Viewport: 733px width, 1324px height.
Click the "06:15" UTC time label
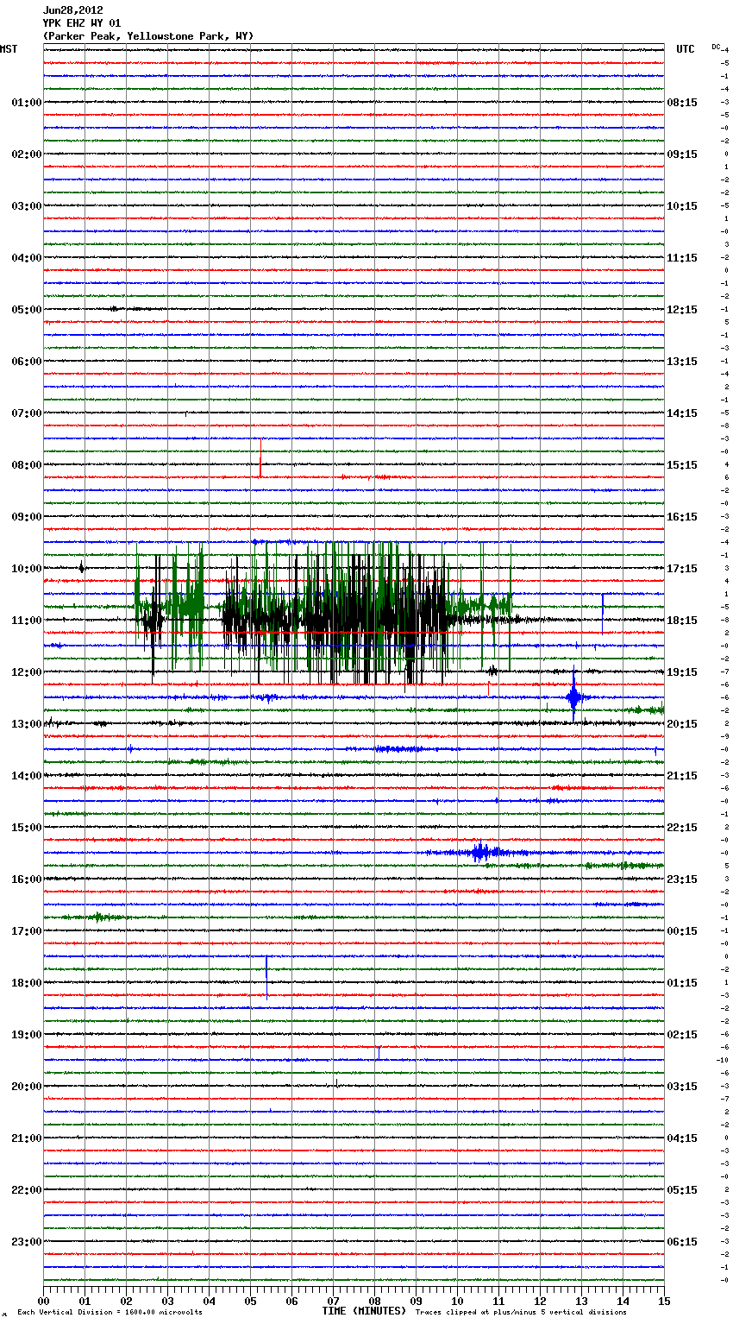(682, 1242)
